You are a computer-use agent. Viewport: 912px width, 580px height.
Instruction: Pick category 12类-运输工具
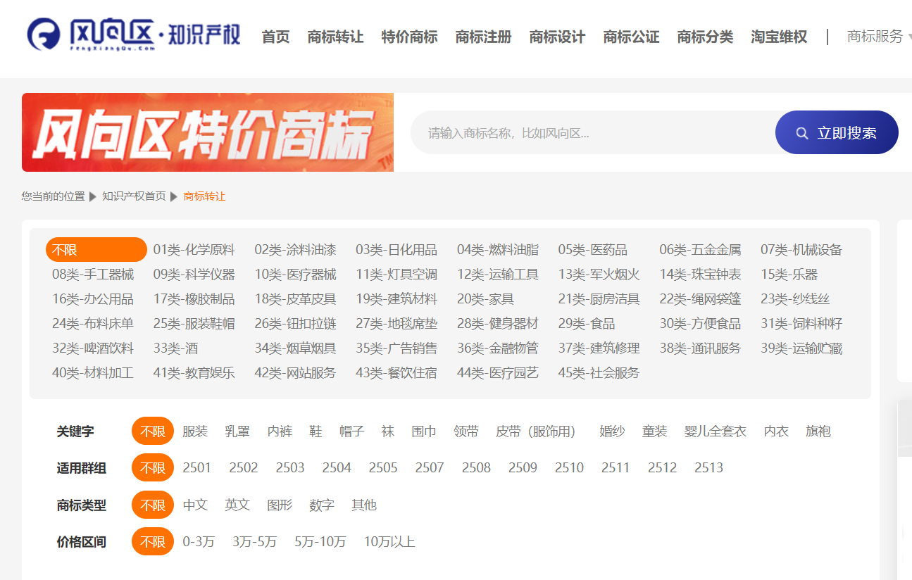click(497, 275)
